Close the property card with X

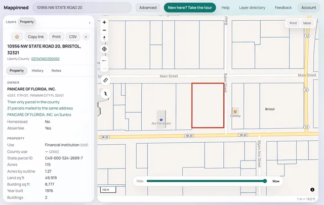tap(86, 37)
